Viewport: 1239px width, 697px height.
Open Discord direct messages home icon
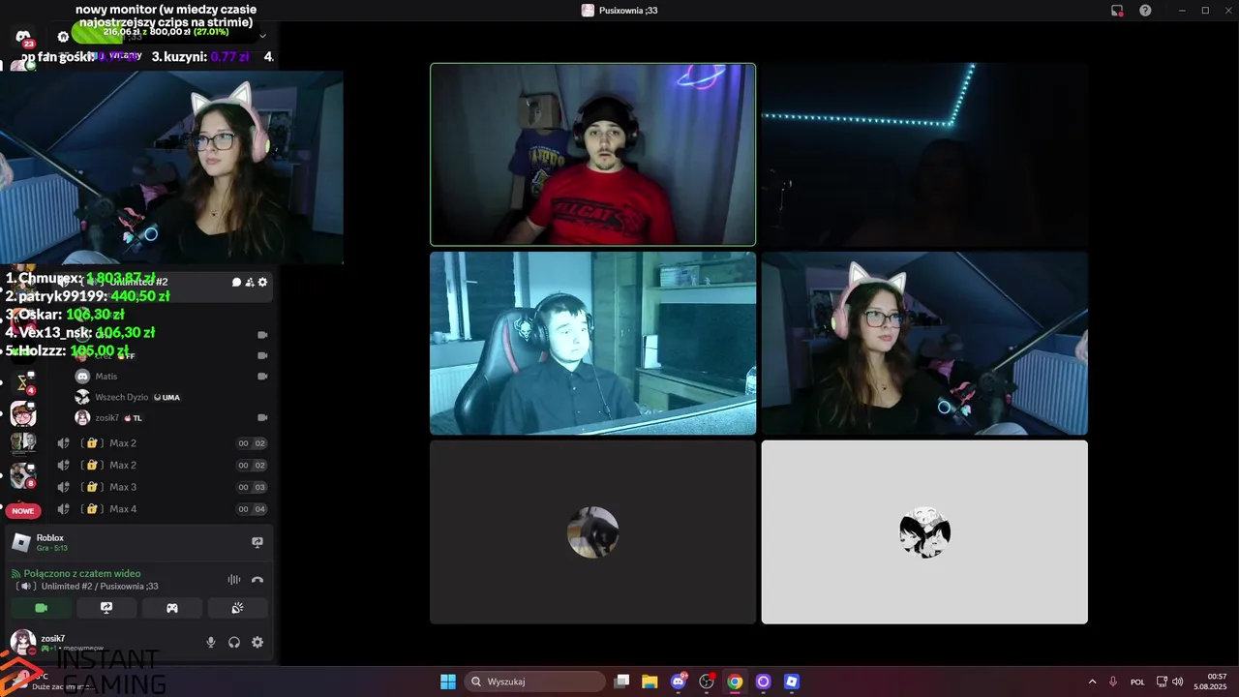23,37
